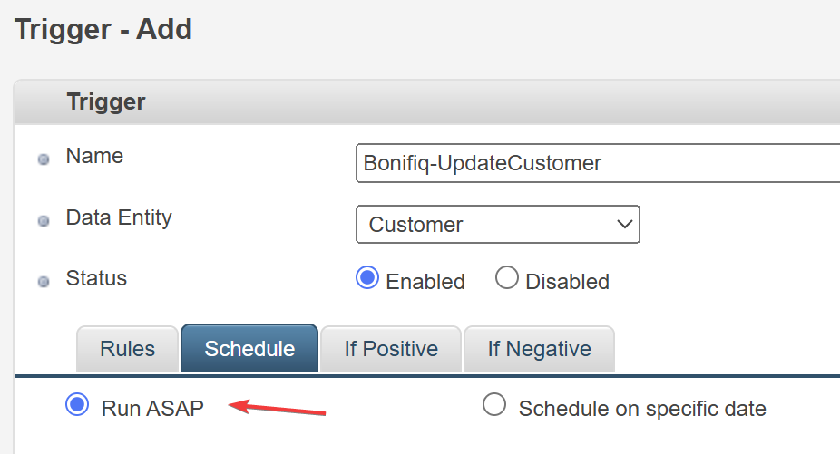
Task: Click the Data Entity dropdown chevron arrow
Action: pyautogui.click(x=625, y=225)
